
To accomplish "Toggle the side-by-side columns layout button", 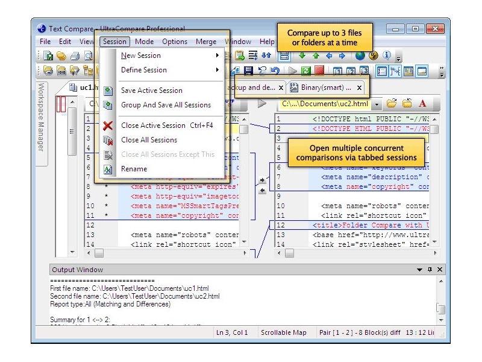I will click(408, 71).
